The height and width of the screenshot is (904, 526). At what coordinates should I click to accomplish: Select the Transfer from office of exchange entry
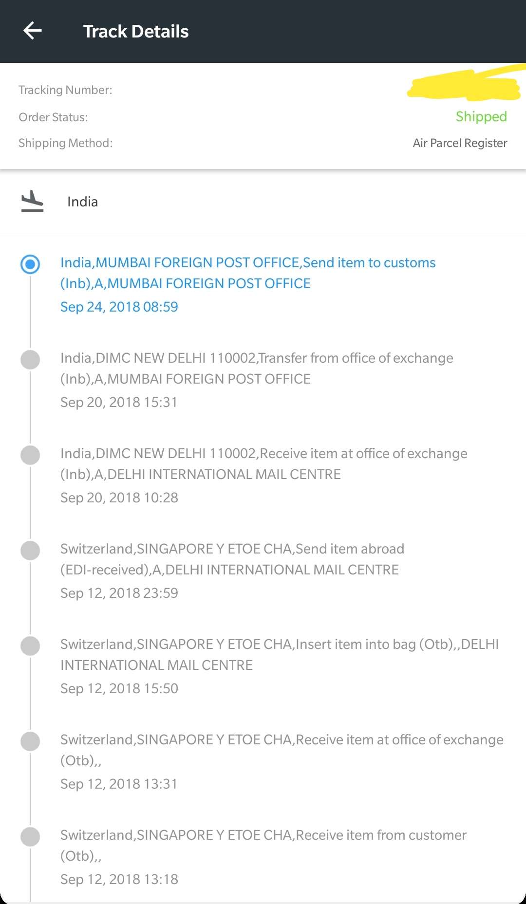click(x=257, y=369)
